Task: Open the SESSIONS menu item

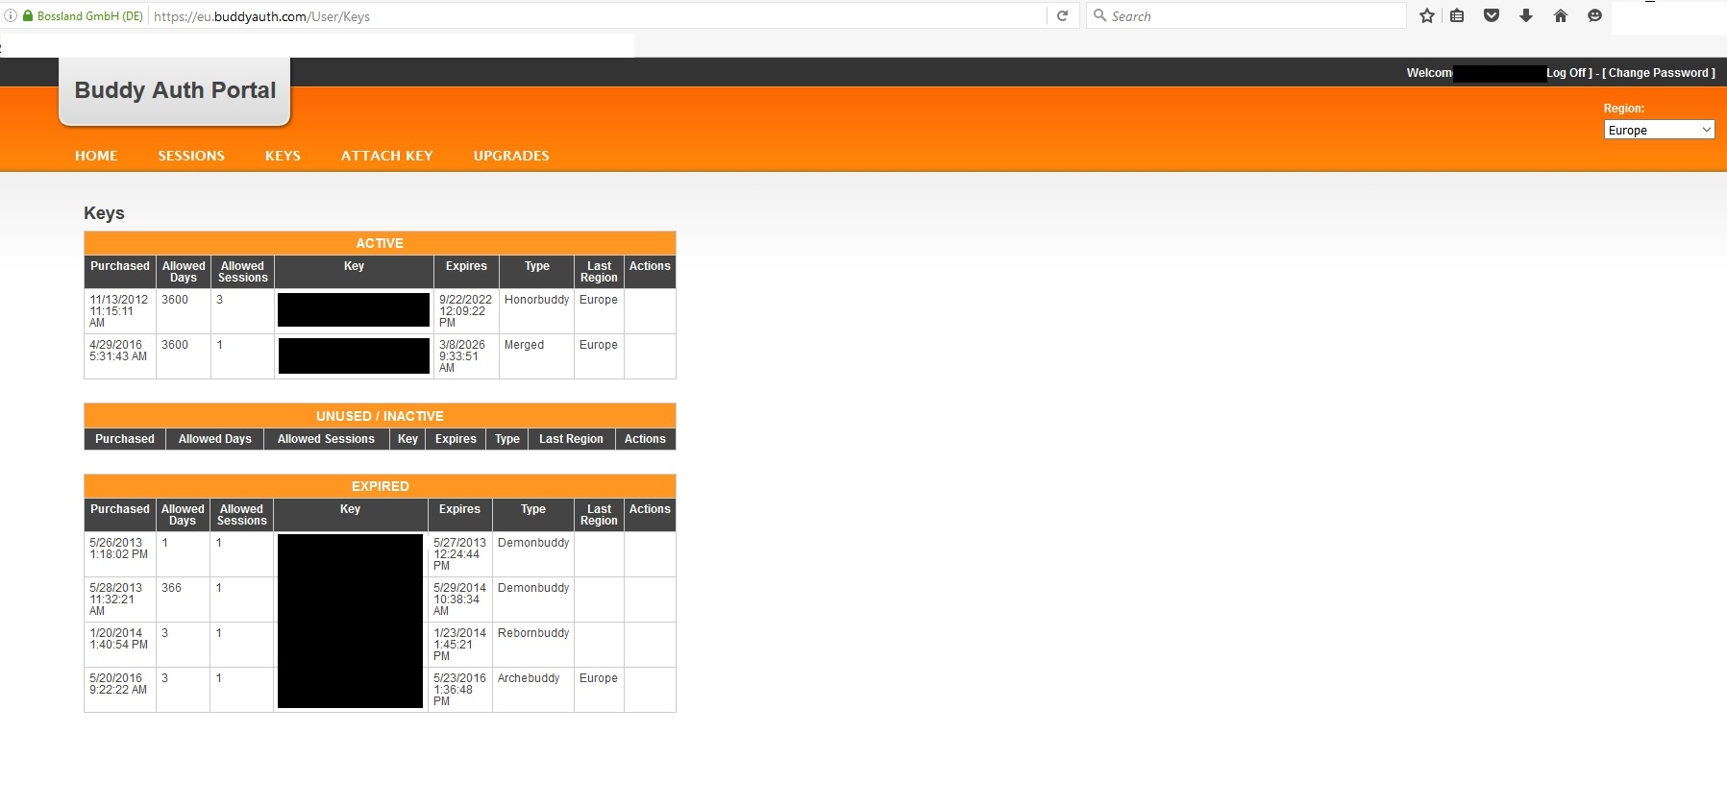Action: pos(191,156)
